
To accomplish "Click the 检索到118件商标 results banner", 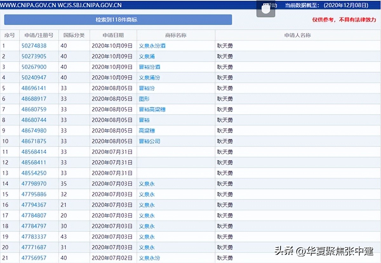I will tap(117, 20).
